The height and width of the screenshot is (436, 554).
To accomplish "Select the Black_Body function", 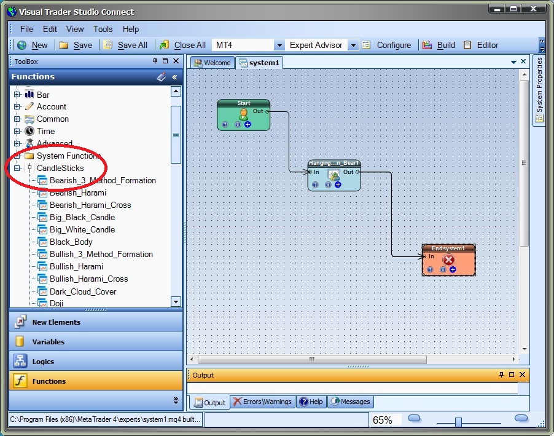I will [71, 242].
